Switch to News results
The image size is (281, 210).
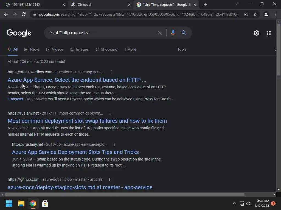[32, 49]
